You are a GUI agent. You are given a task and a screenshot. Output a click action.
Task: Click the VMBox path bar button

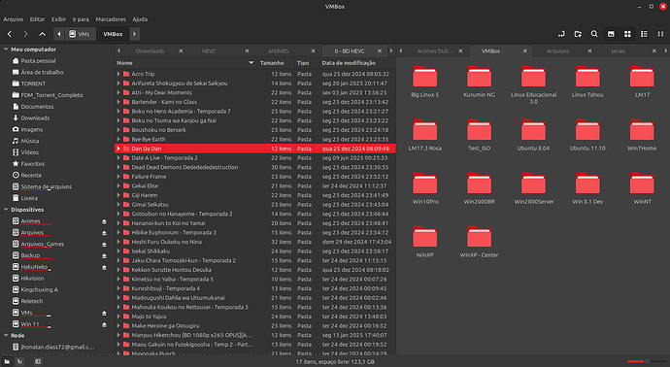[113, 34]
